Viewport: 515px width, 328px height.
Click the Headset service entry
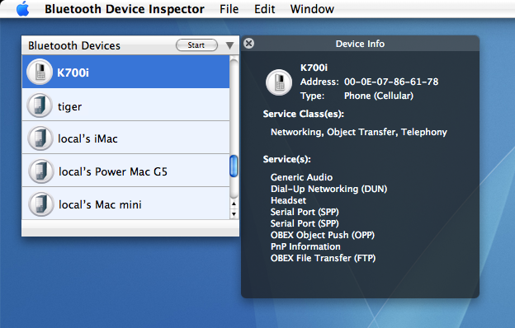tap(288, 200)
